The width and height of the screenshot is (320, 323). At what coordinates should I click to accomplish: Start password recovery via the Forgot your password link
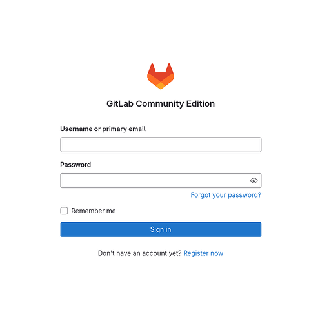coord(226,195)
